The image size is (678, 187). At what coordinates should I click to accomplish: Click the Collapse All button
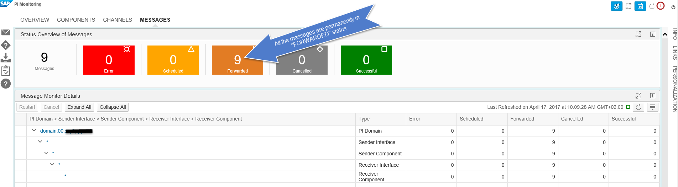click(113, 107)
